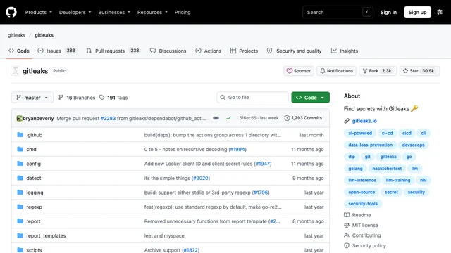Viewport: 451px width, 253px height.
Task: Open the #1706 commit link
Action: pos(261,193)
